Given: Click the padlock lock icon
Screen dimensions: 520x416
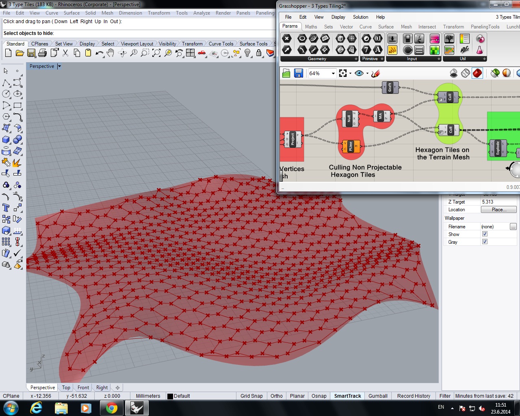Looking at the screenshot, I should point(259,53).
